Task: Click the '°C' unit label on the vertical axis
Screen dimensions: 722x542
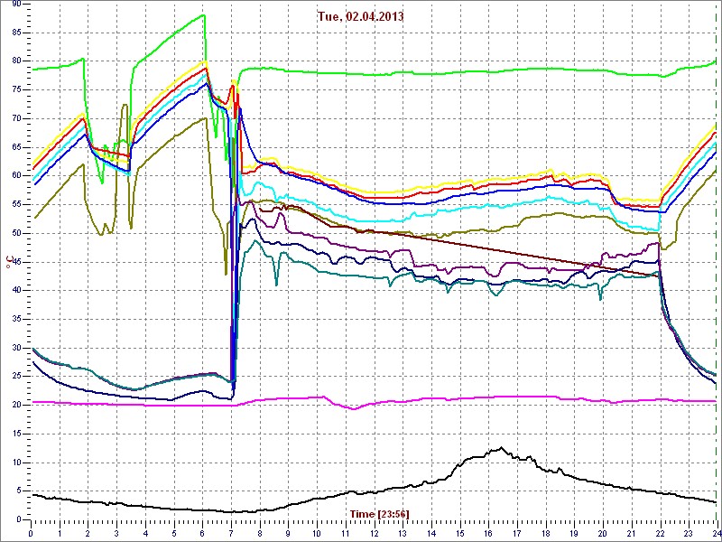Action: (9, 262)
